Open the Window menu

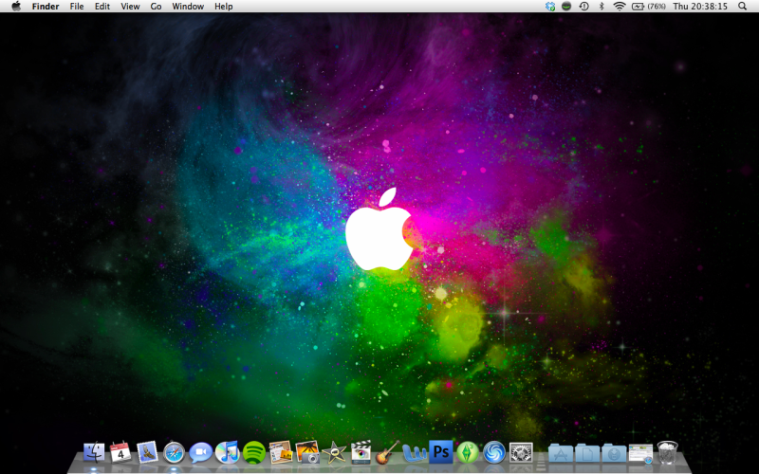188,7
